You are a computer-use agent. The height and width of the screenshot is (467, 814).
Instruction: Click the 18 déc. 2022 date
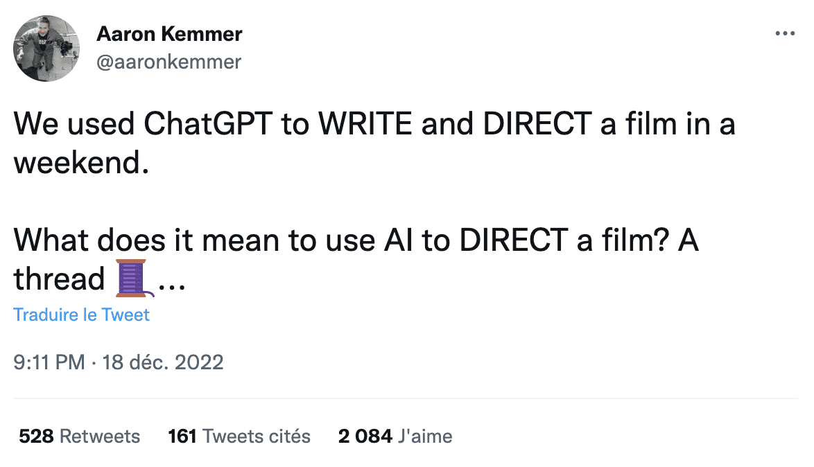click(163, 362)
